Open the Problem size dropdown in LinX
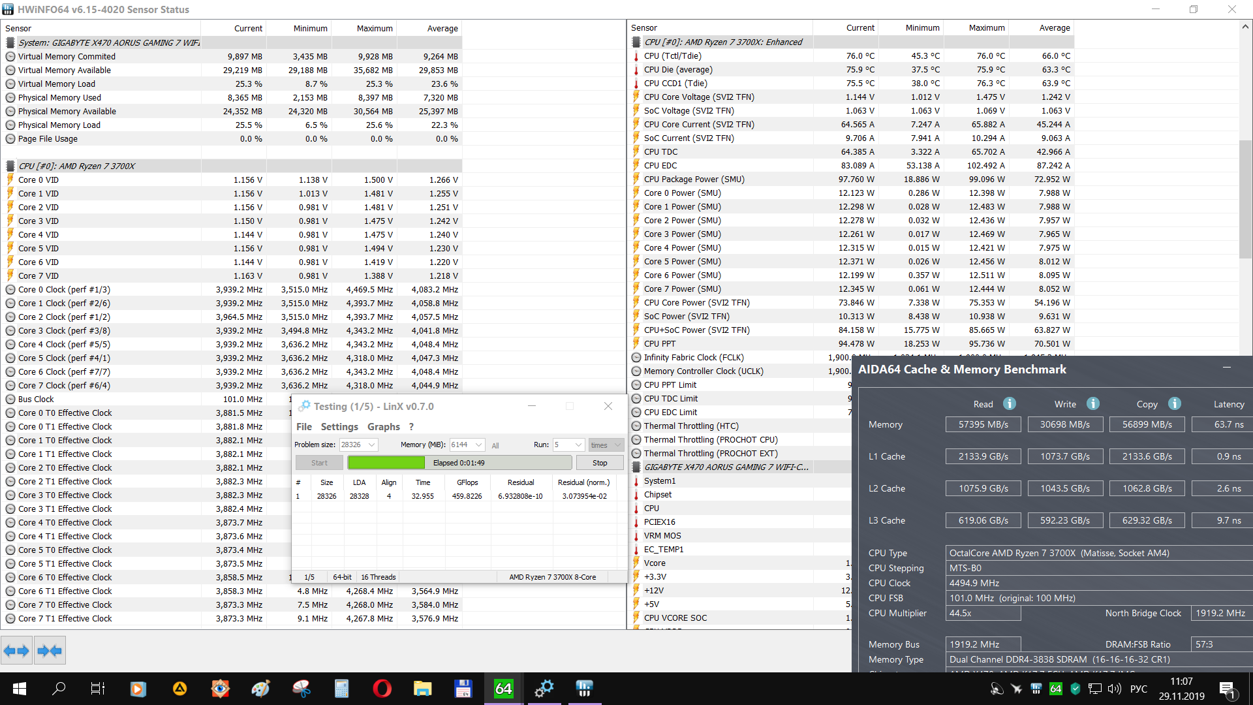This screenshot has height=705, width=1253. pos(372,445)
